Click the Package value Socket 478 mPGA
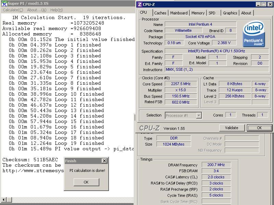This screenshot has height=205, width=274. click(x=201, y=37)
